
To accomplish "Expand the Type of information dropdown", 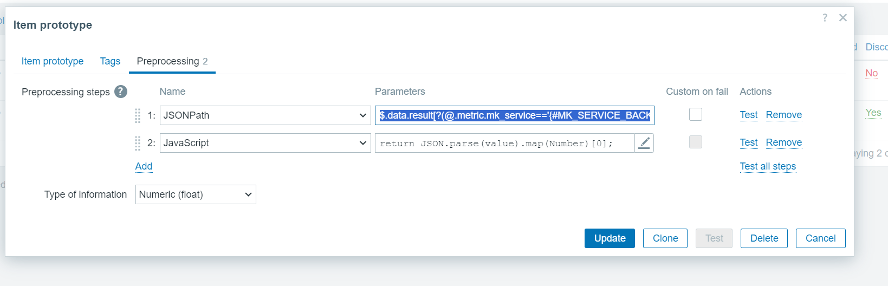I will (x=195, y=194).
